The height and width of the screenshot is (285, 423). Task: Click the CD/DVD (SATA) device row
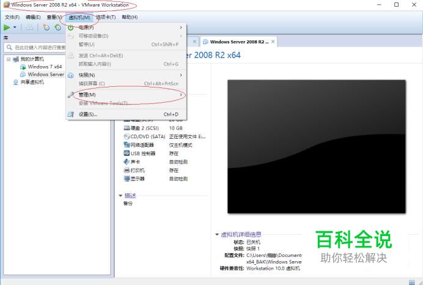coord(164,136)
